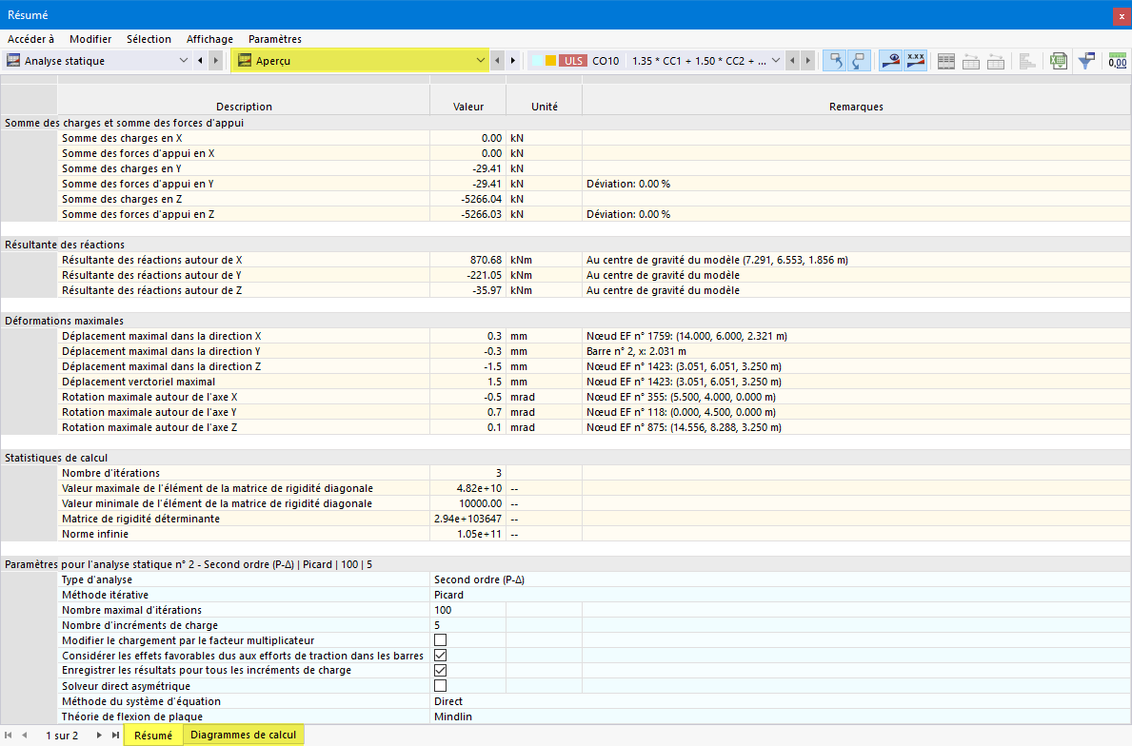1132x746 pixels.
Task: Click the Norme infinie row
Action: pyautogui.click(x=593, y=534)
